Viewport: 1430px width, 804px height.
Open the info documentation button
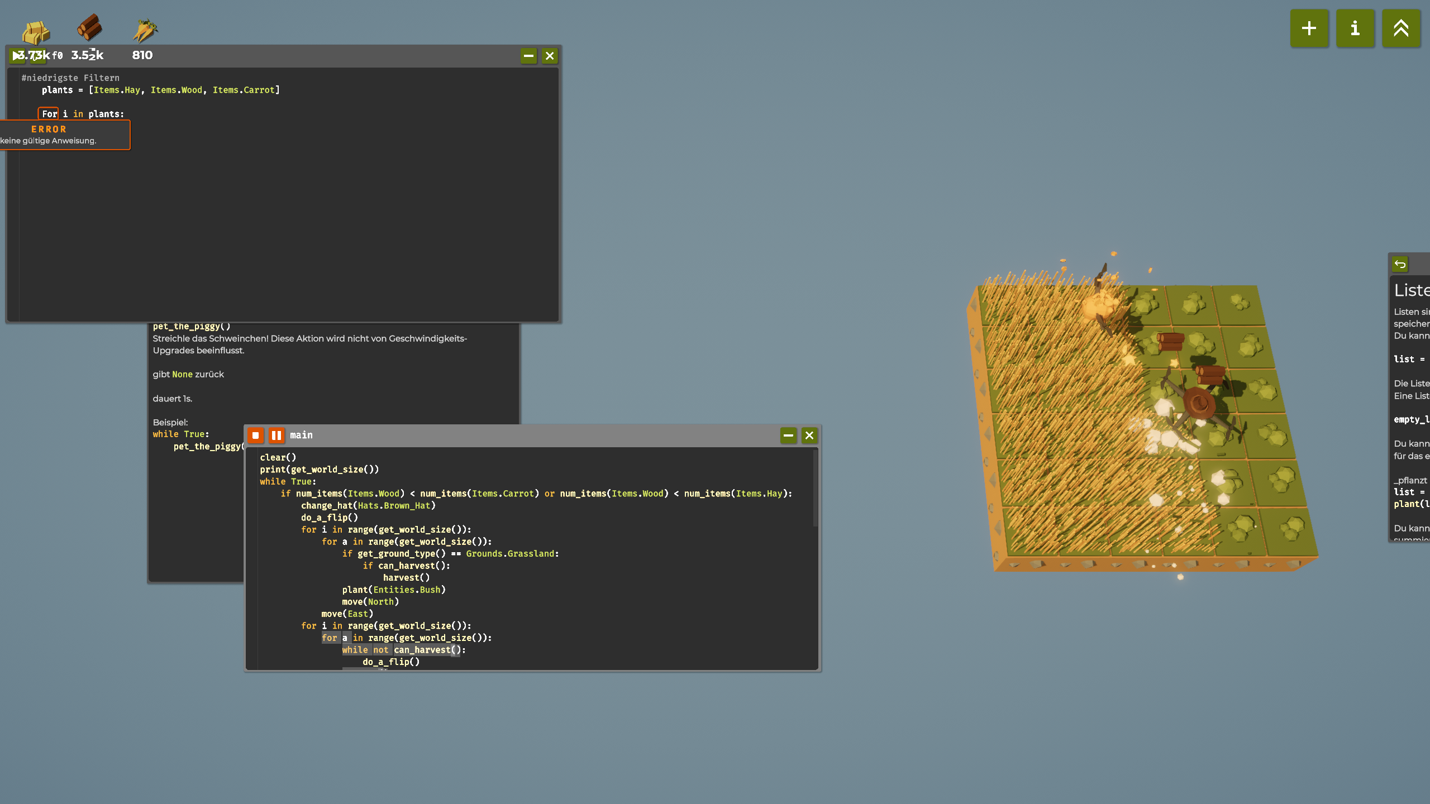[1355, 28]
